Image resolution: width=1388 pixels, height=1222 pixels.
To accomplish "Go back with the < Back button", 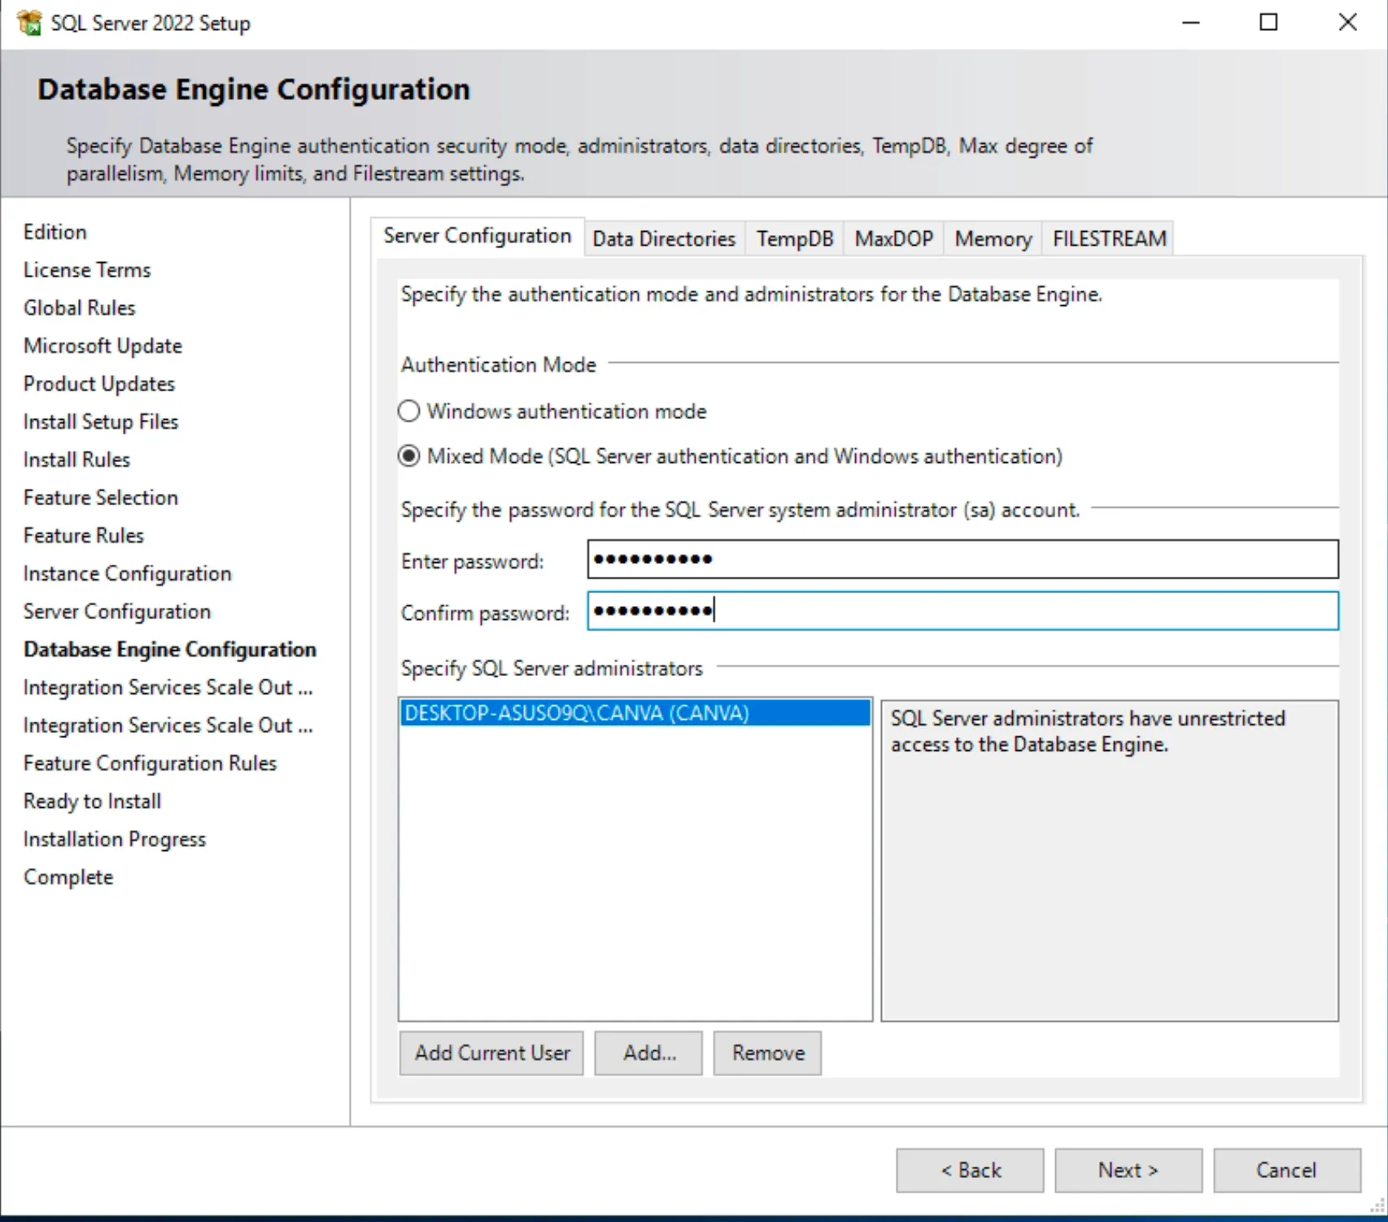I will (970, 1170).
